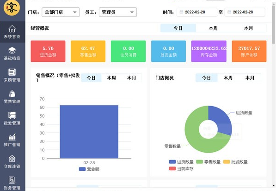Open the start date picker 2022-02-28

pos(197,12)
